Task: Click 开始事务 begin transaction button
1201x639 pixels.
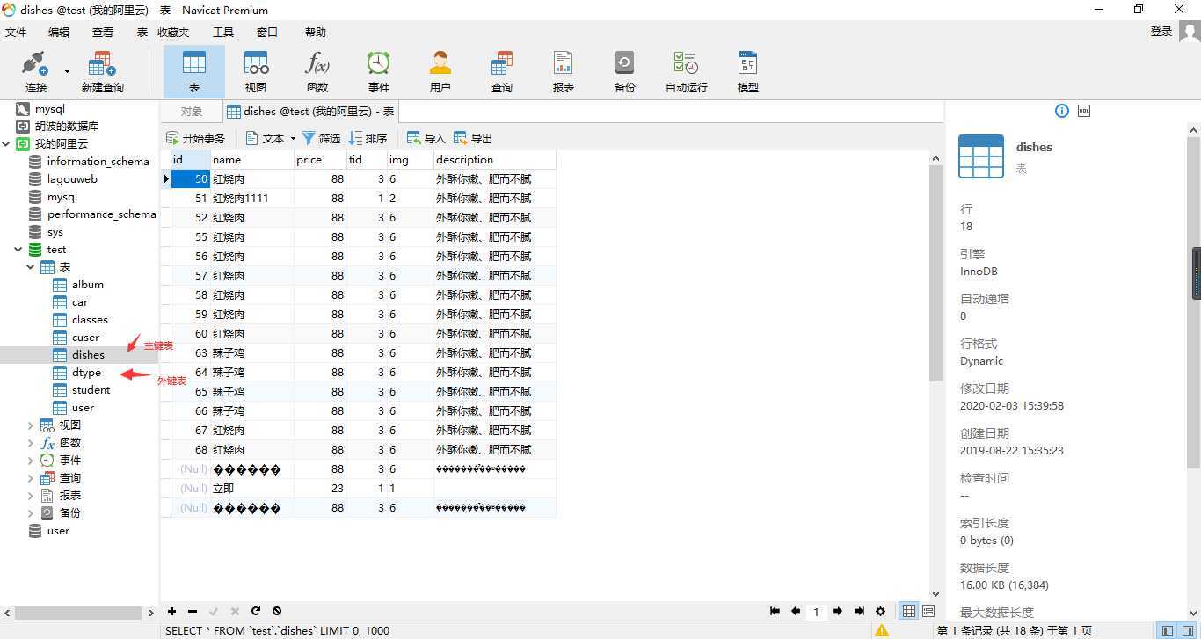Action: tap(196, 138)
